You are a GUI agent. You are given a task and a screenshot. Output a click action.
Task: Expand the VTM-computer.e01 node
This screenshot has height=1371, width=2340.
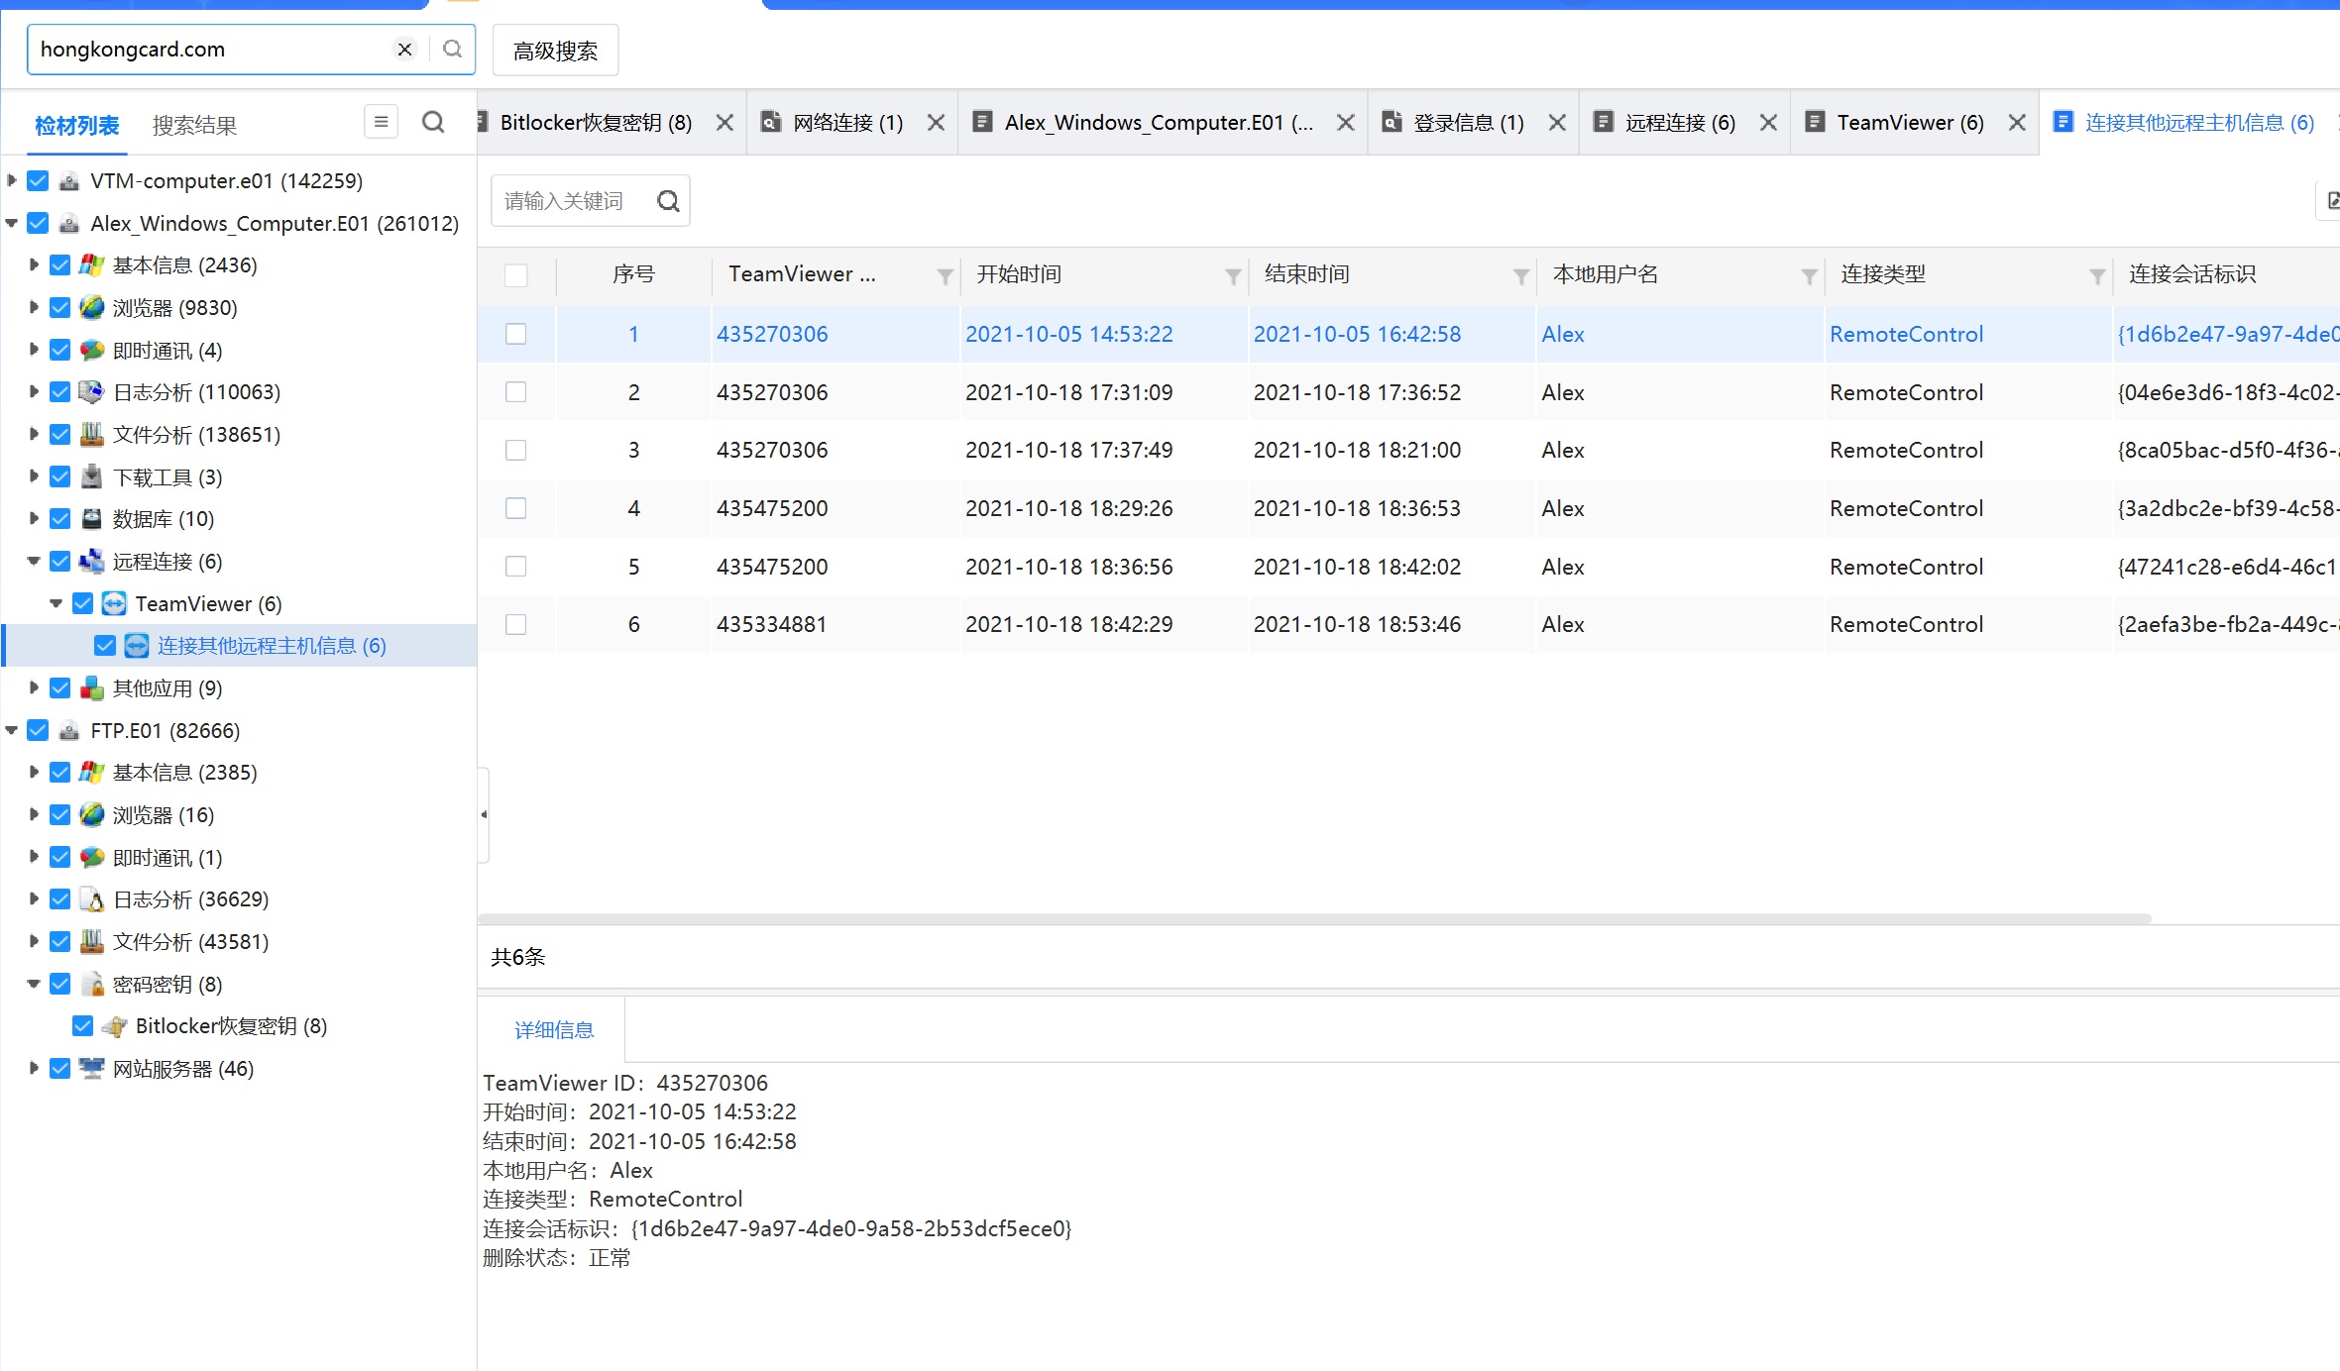click(x=12, y=180)
